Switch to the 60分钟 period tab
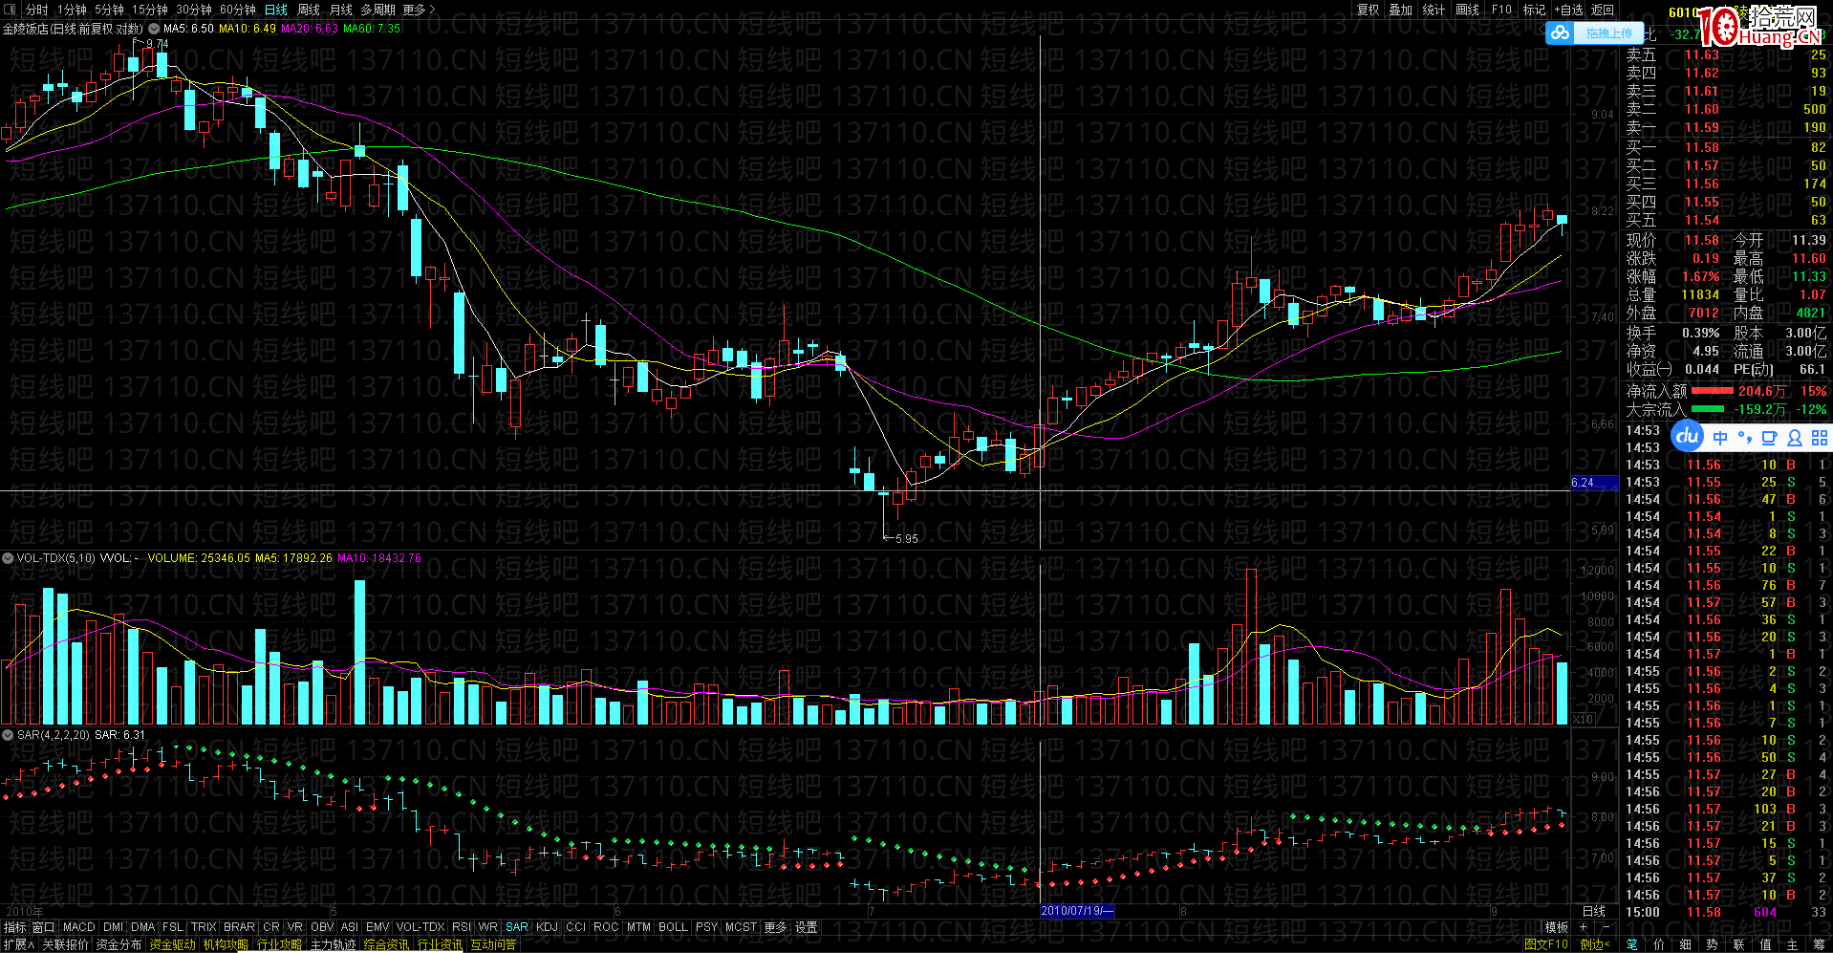Image resolution: width=1833 pixels, height=953 pixels. point(238,10)
